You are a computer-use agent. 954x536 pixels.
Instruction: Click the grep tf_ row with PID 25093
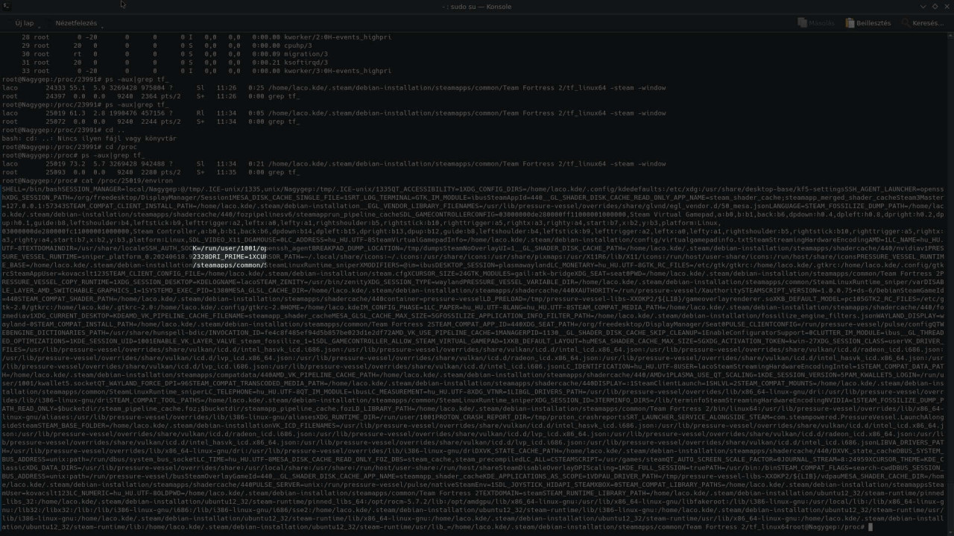(149, 172)
